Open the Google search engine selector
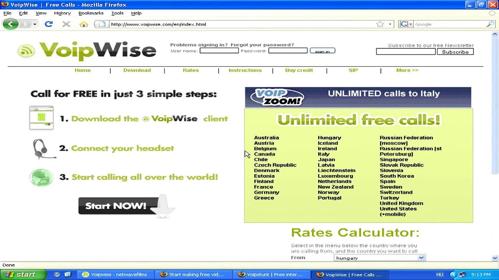The width and height of the screenshot is (499, 280). coord(405,24)
